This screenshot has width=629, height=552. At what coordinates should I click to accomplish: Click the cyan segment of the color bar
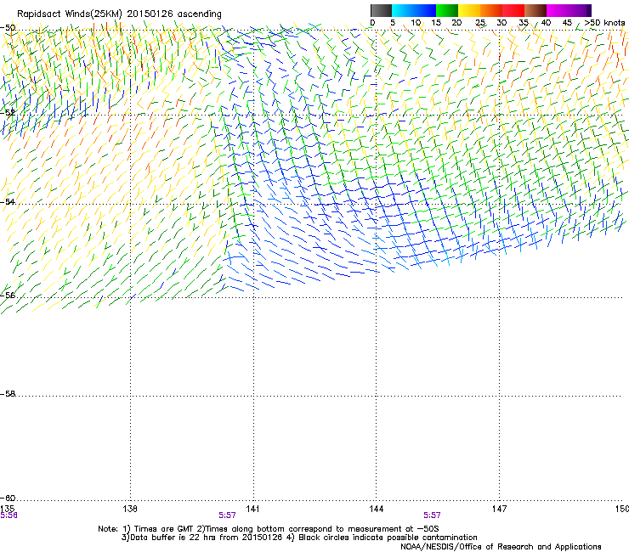pyautogui.click(x=403, y=10)
